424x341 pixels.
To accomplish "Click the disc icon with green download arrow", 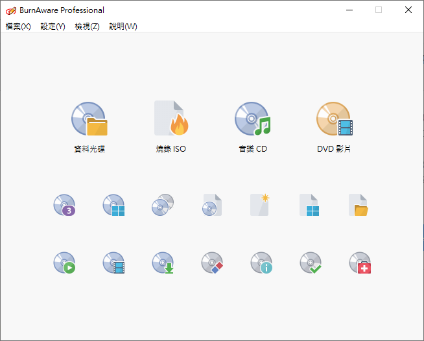I will point(163,263).
